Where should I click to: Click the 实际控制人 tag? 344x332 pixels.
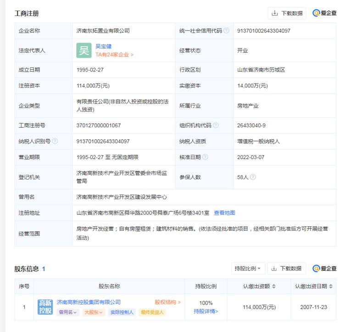122,312
